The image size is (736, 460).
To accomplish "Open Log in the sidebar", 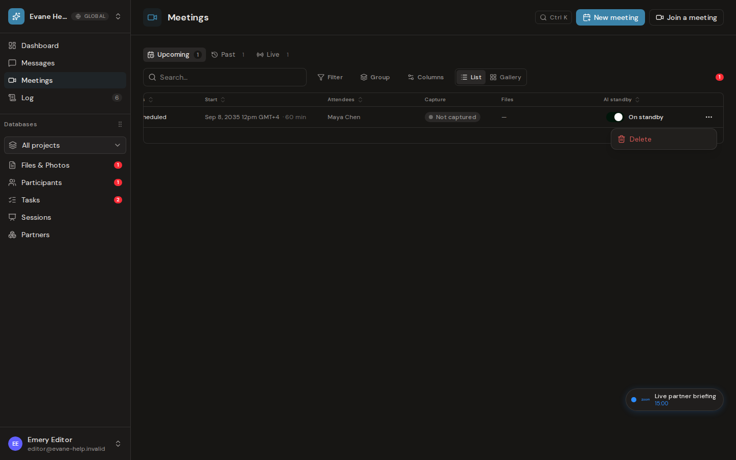I will tap(65, 98).
